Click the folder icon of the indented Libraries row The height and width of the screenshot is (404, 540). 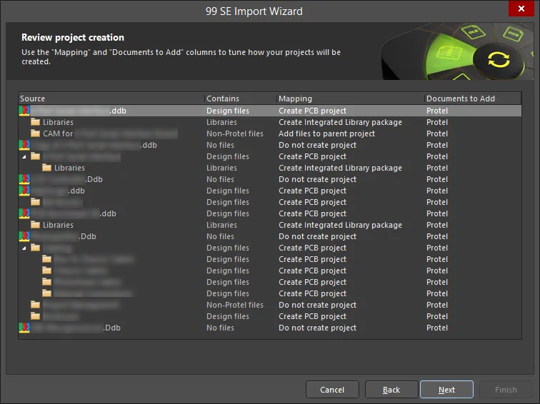click(x=47, y=168)
